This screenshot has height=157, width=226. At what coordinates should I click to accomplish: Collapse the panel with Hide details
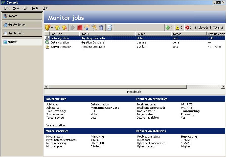tap(134, 92)
